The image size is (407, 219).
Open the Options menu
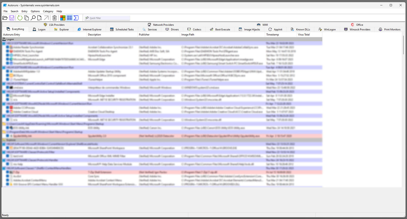pyautogui.click(x=35, y=11)
